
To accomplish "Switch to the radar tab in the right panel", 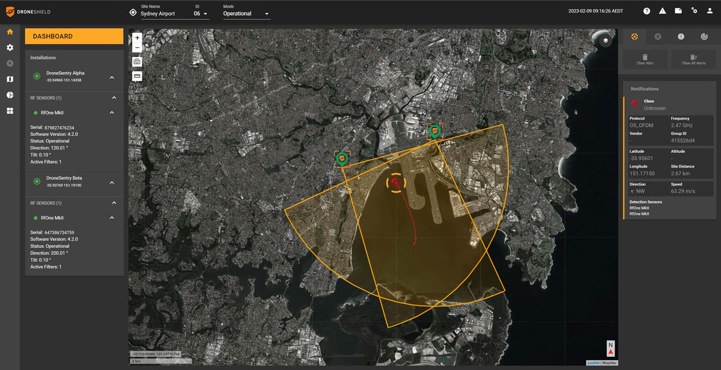I will point(704,37).
